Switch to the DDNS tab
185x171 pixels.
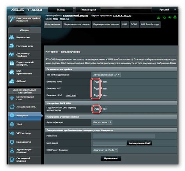pos(134,25)
